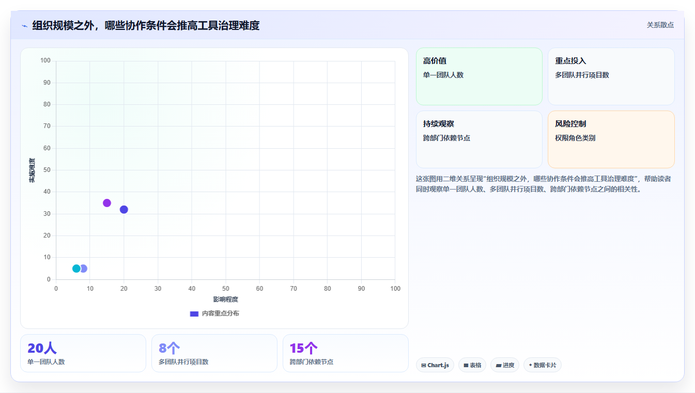This screenshot has width=695, height=393.
Task: Open the 持续观察 quadrant card
Action: pyautogui.click(x=479, y=139)
